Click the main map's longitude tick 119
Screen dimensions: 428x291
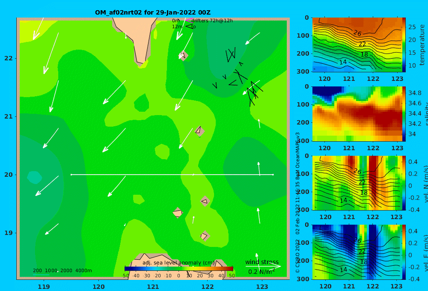(44, 287)
